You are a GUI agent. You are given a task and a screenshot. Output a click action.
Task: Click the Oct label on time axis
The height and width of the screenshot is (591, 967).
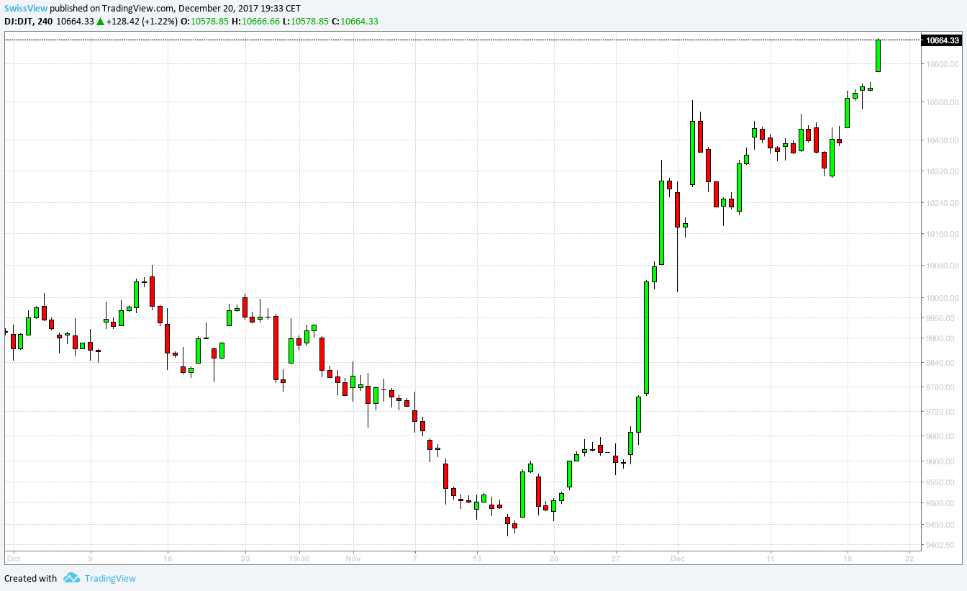tap(13, 558)
